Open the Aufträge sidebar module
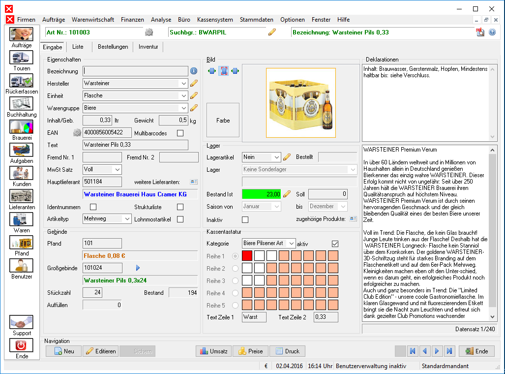Image resolution: width=505 pixels, height=374 pixels. point(21,34)
